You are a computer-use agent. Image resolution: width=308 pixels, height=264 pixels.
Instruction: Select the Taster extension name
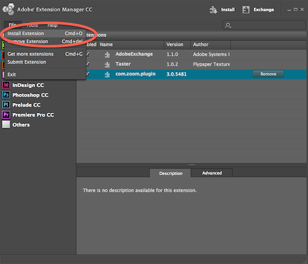coord(123,64)
